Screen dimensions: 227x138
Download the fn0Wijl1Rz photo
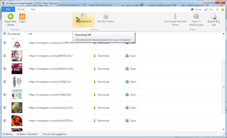coord(101,95)
